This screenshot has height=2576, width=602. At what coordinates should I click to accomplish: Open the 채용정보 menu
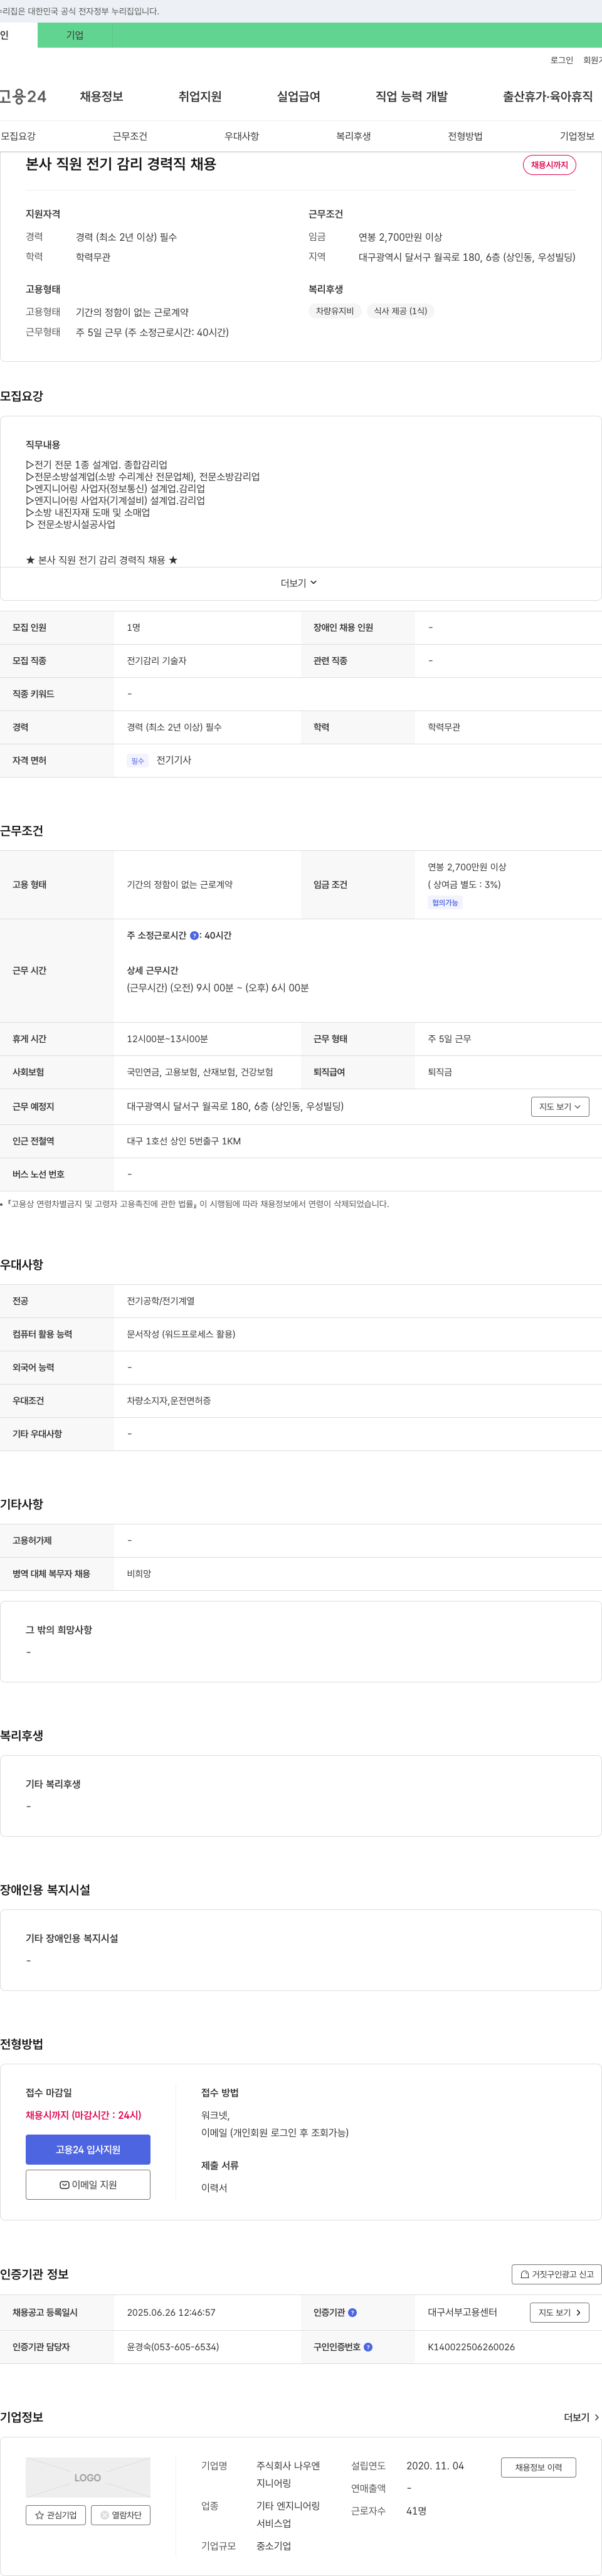pyautogui.click(x=101, y=97)
